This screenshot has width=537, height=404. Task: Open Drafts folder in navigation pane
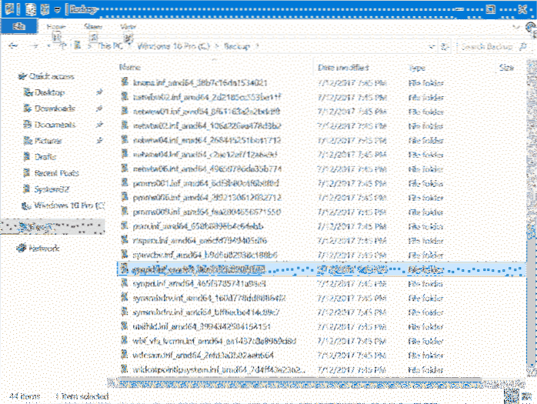45,156
